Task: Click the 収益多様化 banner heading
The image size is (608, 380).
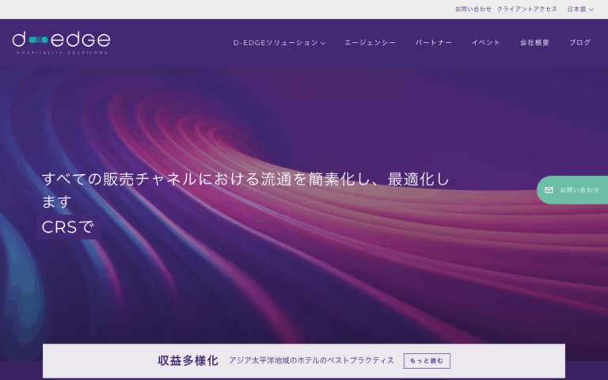Action: pos(188,361)
